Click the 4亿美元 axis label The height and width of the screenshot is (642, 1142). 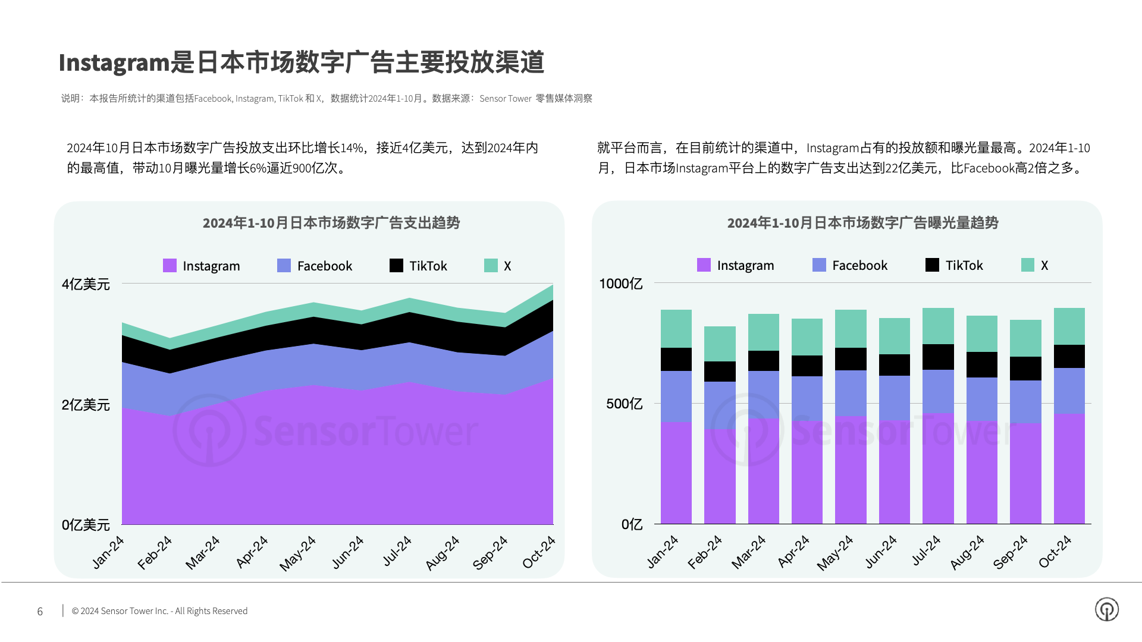click(x=86, y=284)
